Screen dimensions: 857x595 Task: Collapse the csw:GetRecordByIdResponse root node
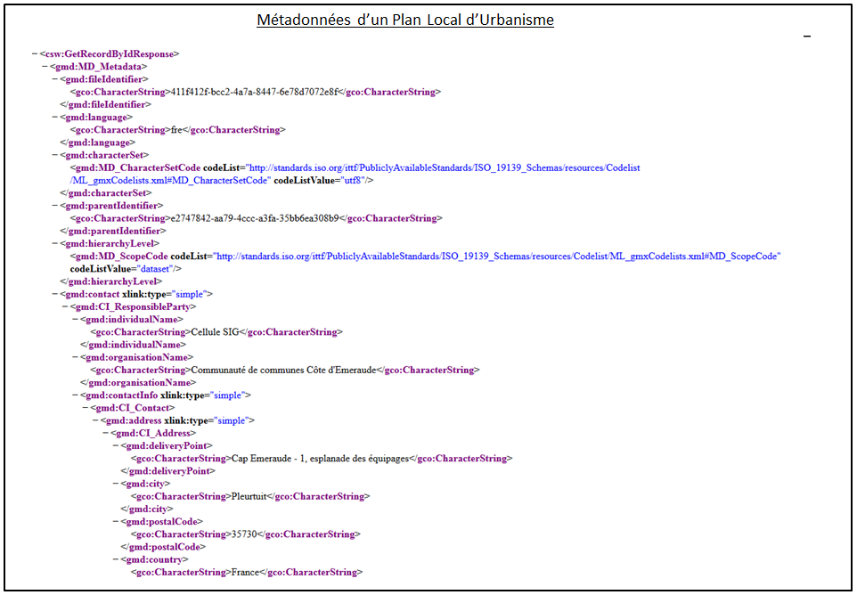[34, 53]
